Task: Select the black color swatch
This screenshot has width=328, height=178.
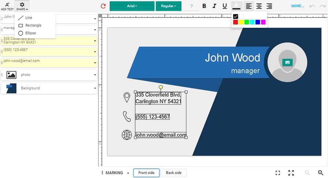Action: coord(235,16)
